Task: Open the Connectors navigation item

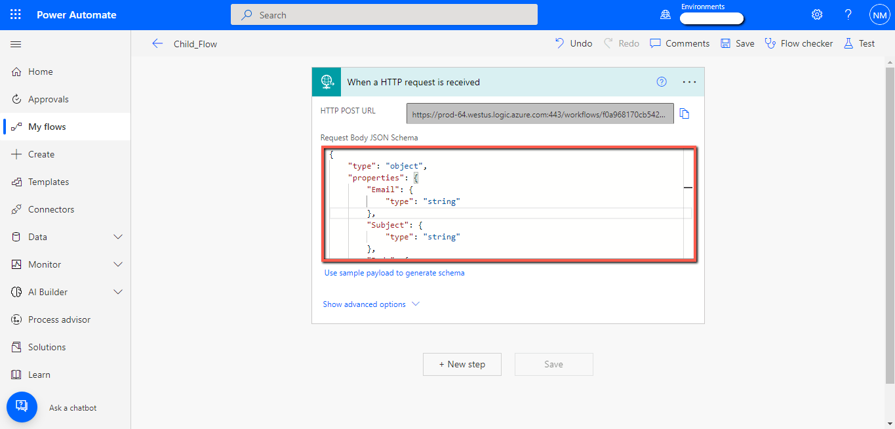Action: [66, 209]
